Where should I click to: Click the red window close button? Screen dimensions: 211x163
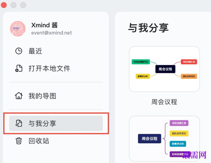pyautogui.click(x=4, y=5)
